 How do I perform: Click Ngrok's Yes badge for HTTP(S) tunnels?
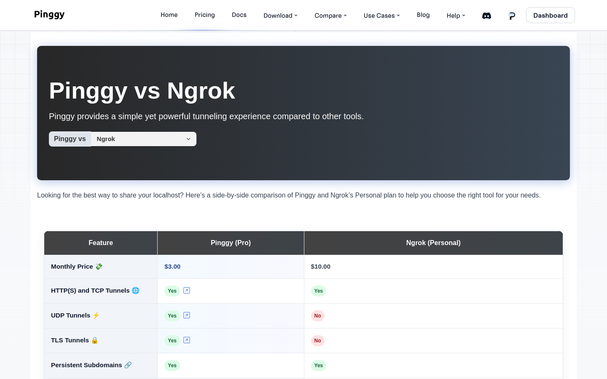click(319, 291)
